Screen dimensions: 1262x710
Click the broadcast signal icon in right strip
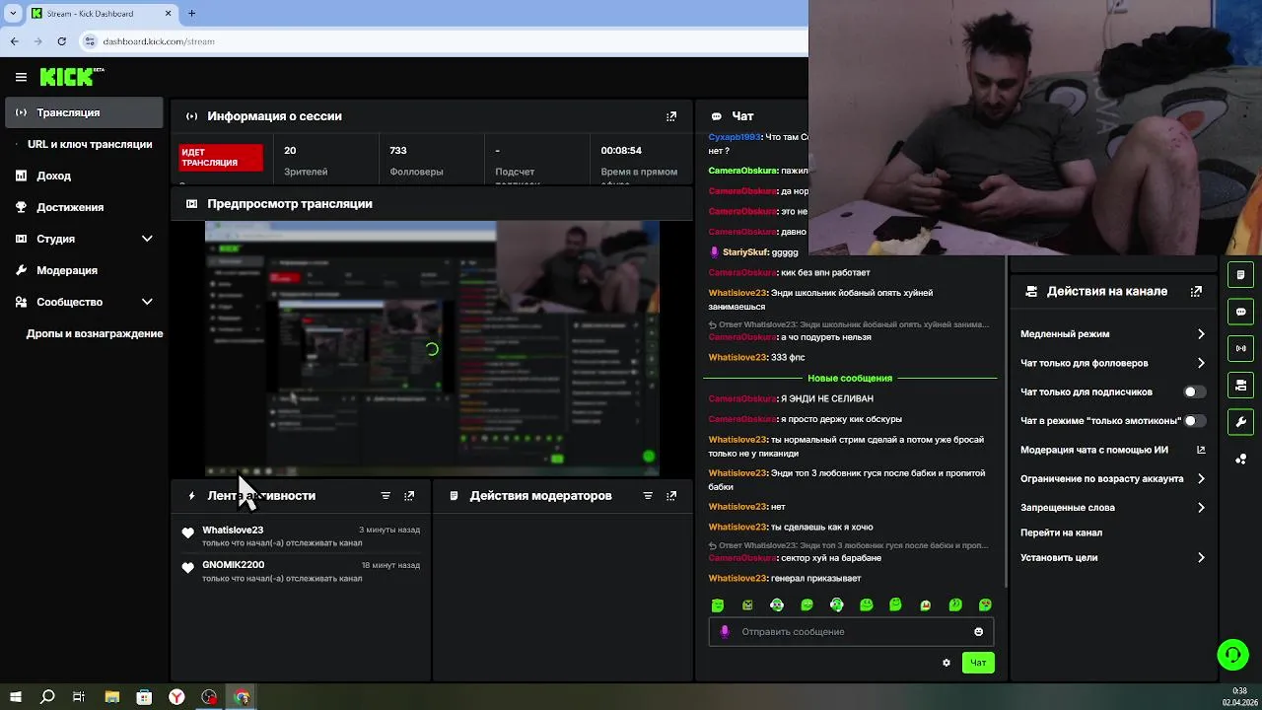pos(1240,348)
